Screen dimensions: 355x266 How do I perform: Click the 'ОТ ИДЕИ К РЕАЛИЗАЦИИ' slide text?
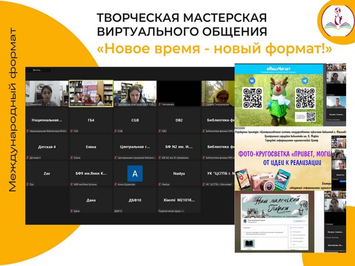(x=292, y=162)
